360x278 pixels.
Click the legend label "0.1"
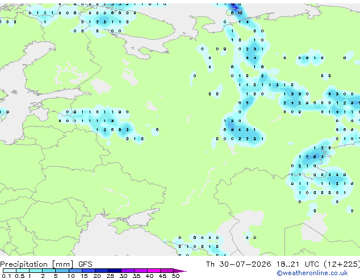click(x=6, y=276)
